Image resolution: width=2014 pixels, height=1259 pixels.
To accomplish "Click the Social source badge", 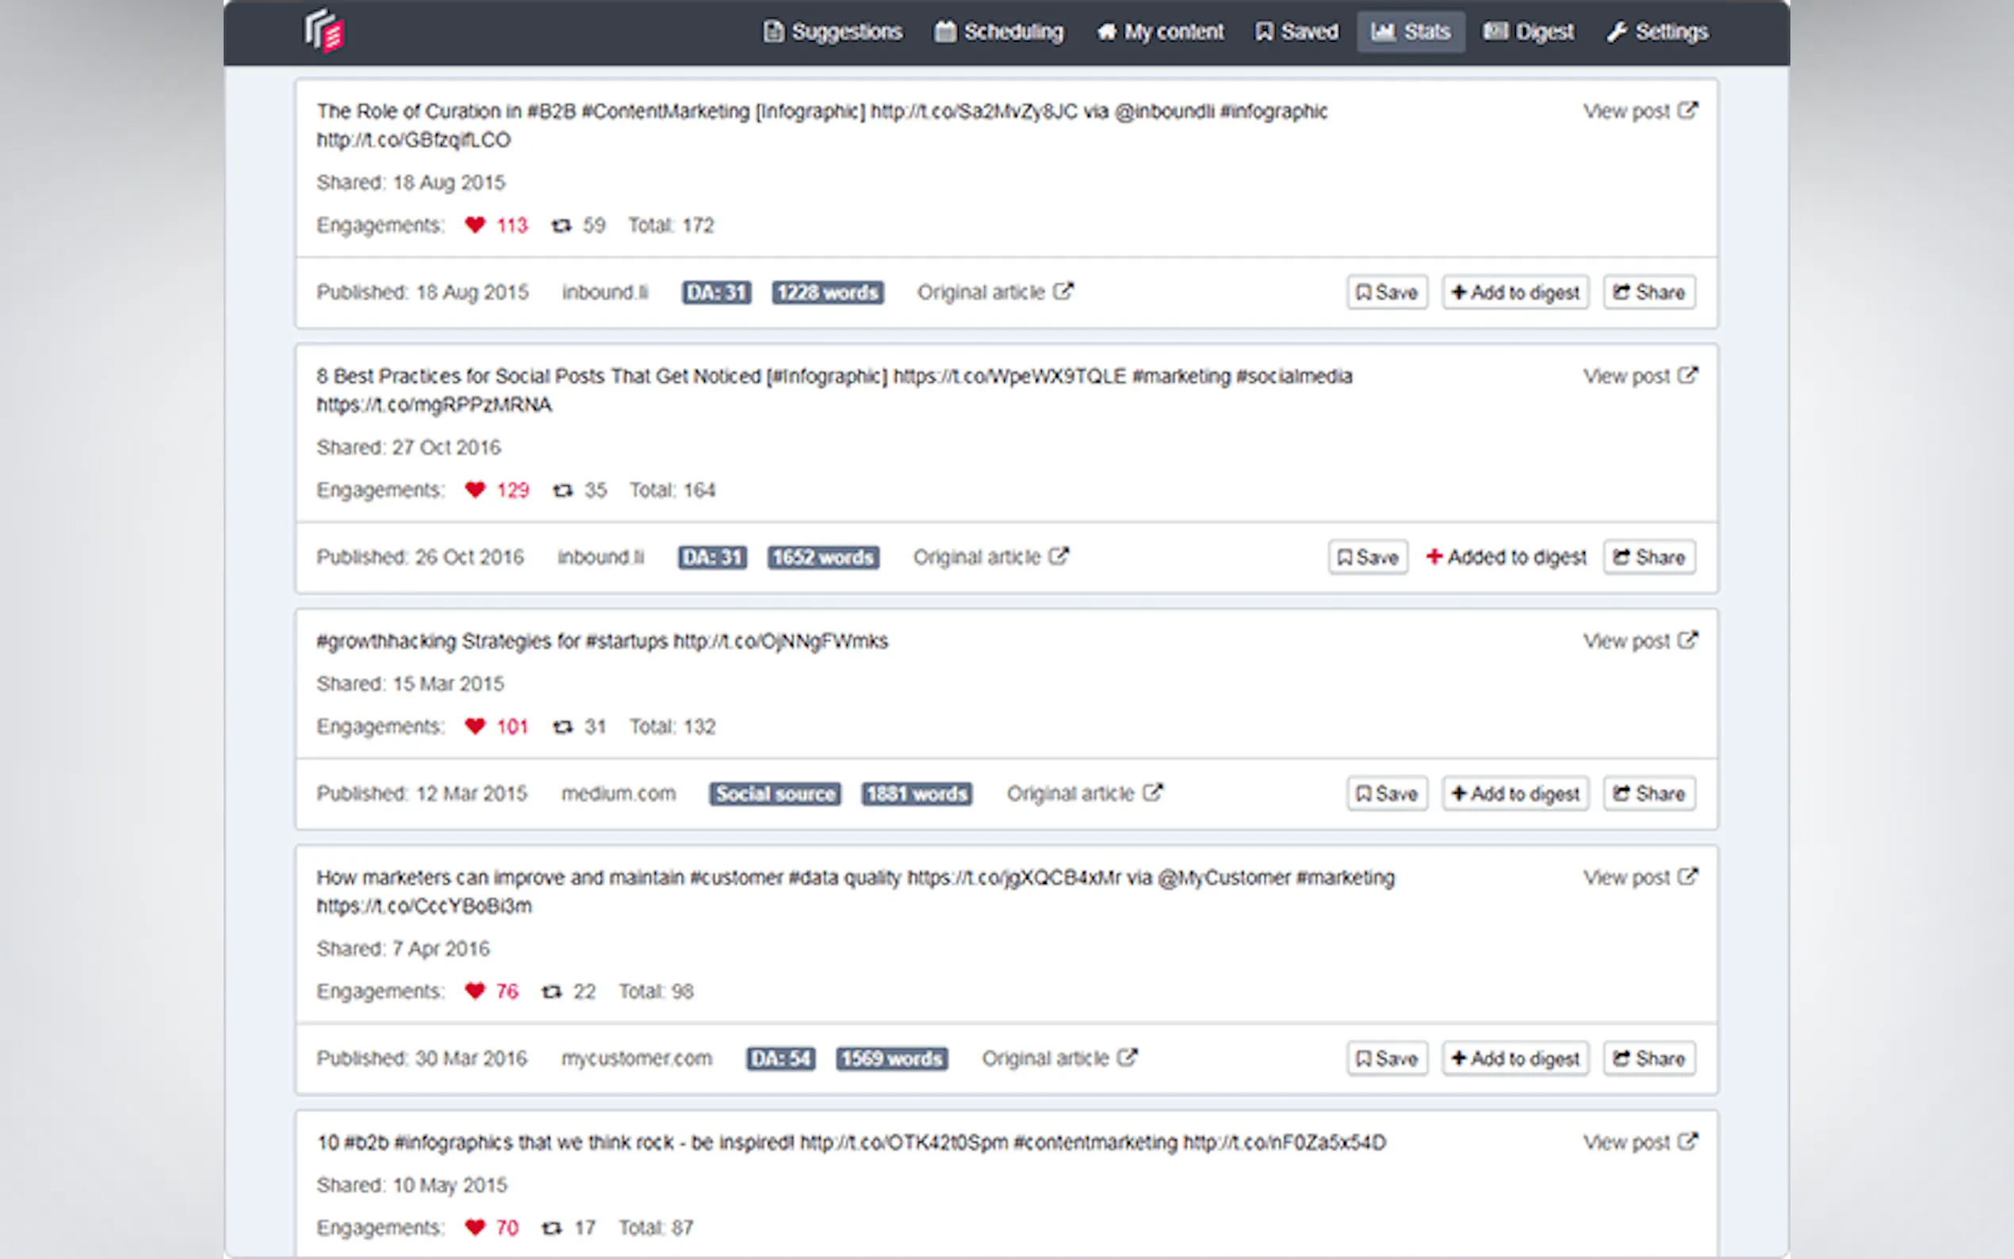I will point(775,794).
